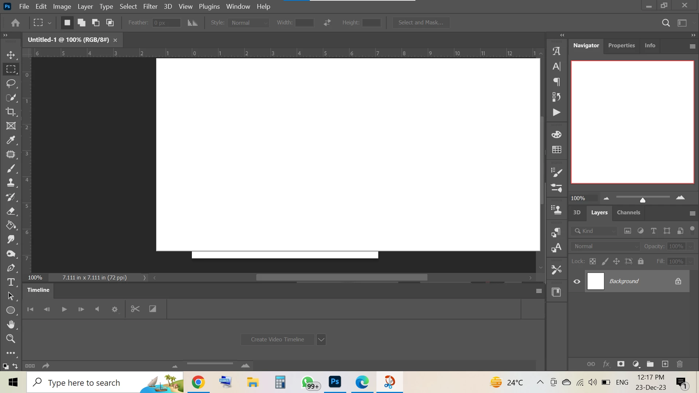Click the Navigator zoom slider handle
Viewport: 699px width, 393px height.
(643, 200)
